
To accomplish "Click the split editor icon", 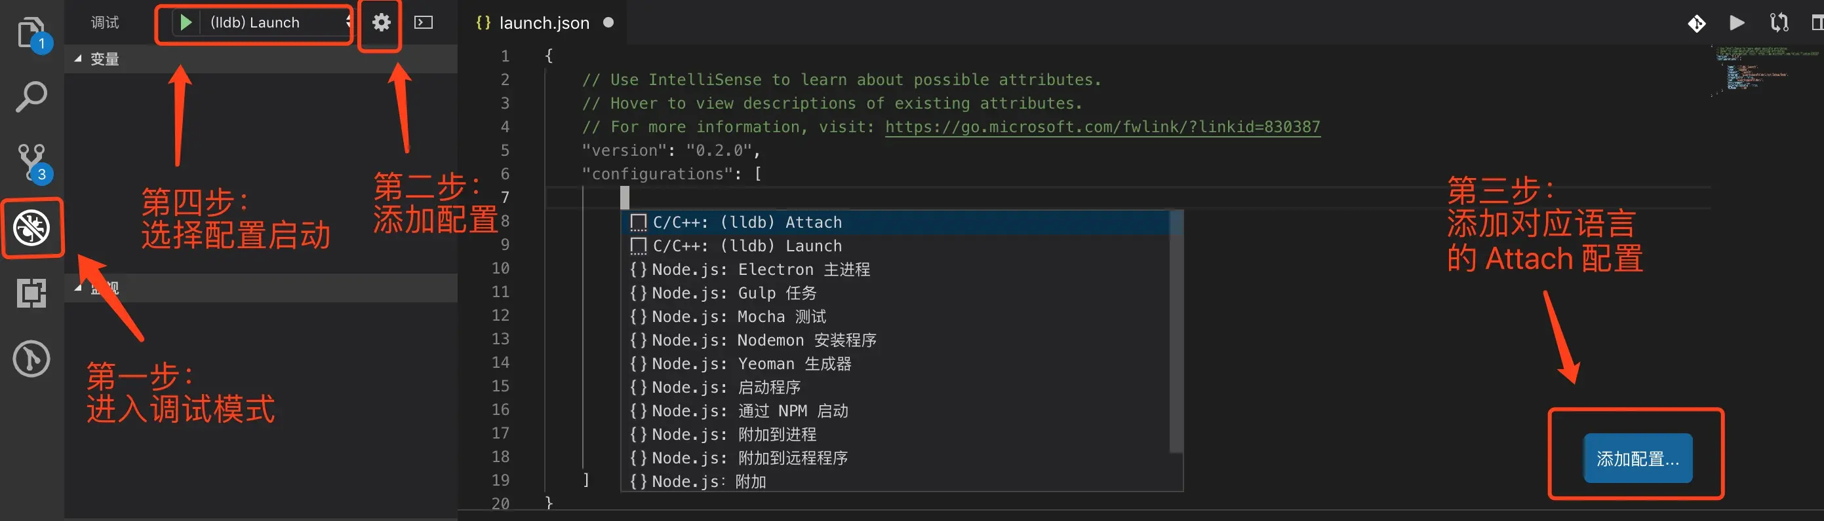I will click(x=1817, y=23).
